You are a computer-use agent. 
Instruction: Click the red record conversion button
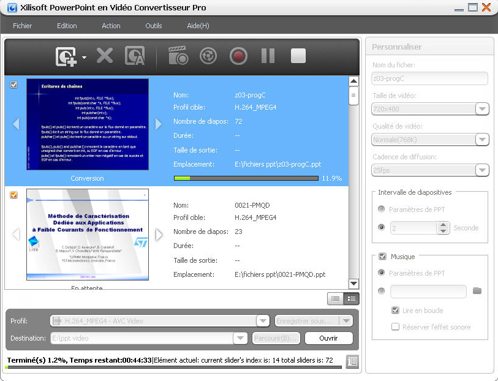(238, 56)
